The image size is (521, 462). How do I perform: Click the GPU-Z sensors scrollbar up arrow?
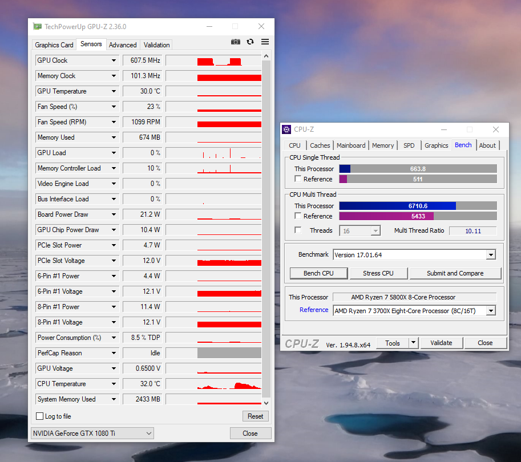tap(266, 56)
